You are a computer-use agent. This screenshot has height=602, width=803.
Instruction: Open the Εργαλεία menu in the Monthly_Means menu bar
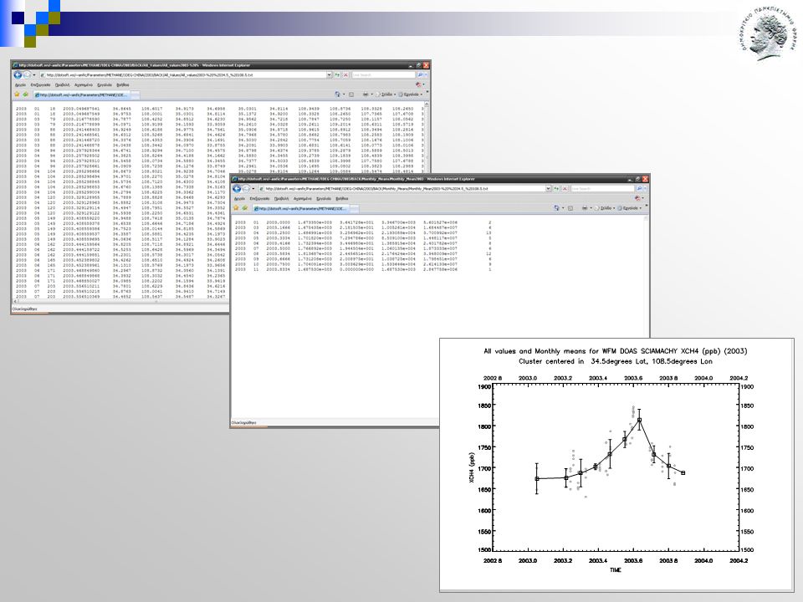click(x=324, y=199)
